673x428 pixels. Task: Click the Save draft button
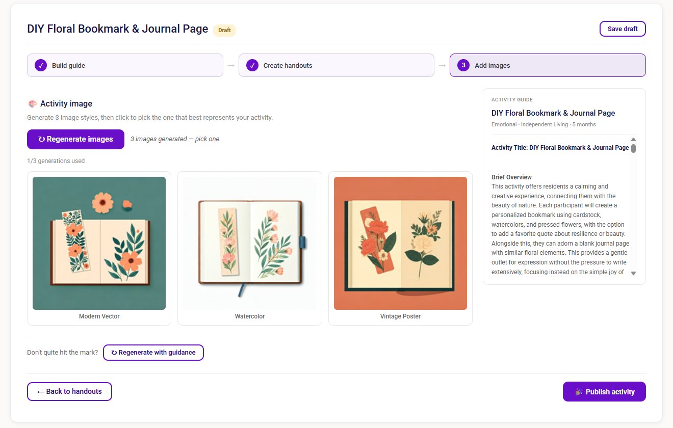tap(623, 29)
